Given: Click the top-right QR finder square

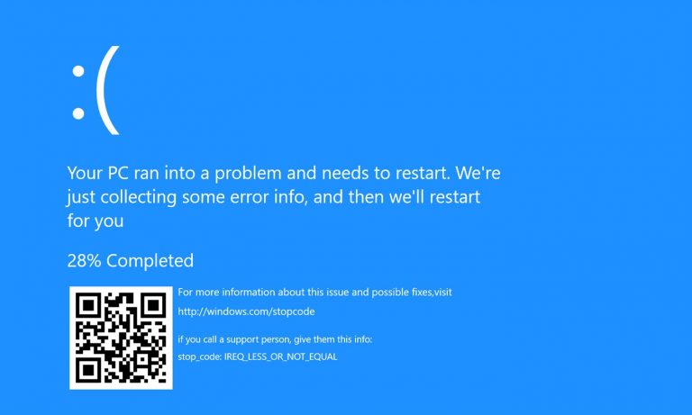Looking at the screenshot, I should coord(153,305).
